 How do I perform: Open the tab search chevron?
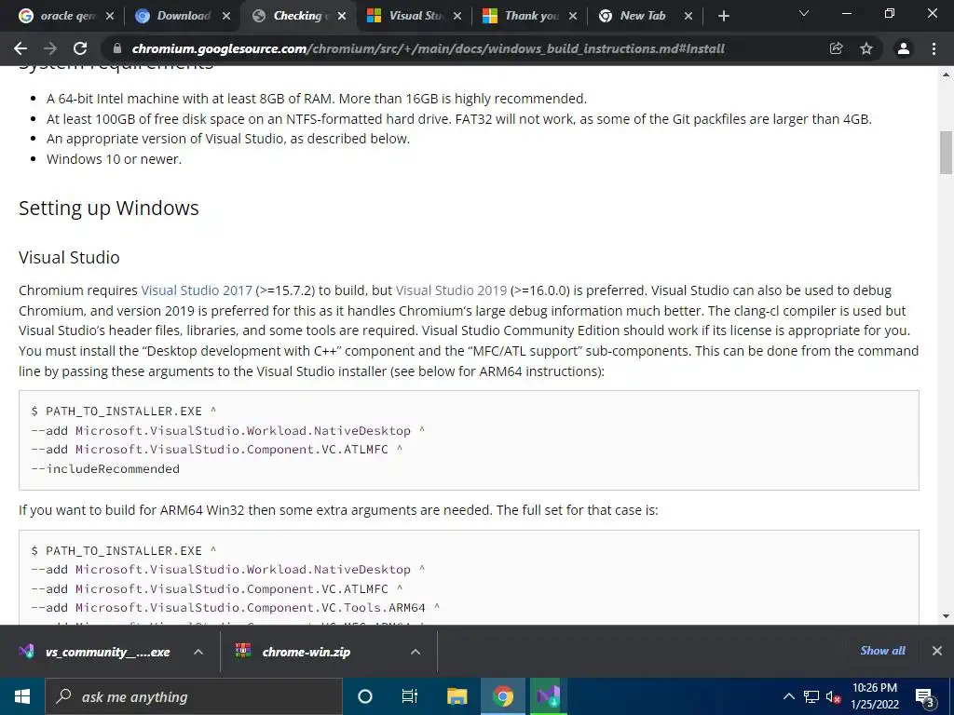804,13
